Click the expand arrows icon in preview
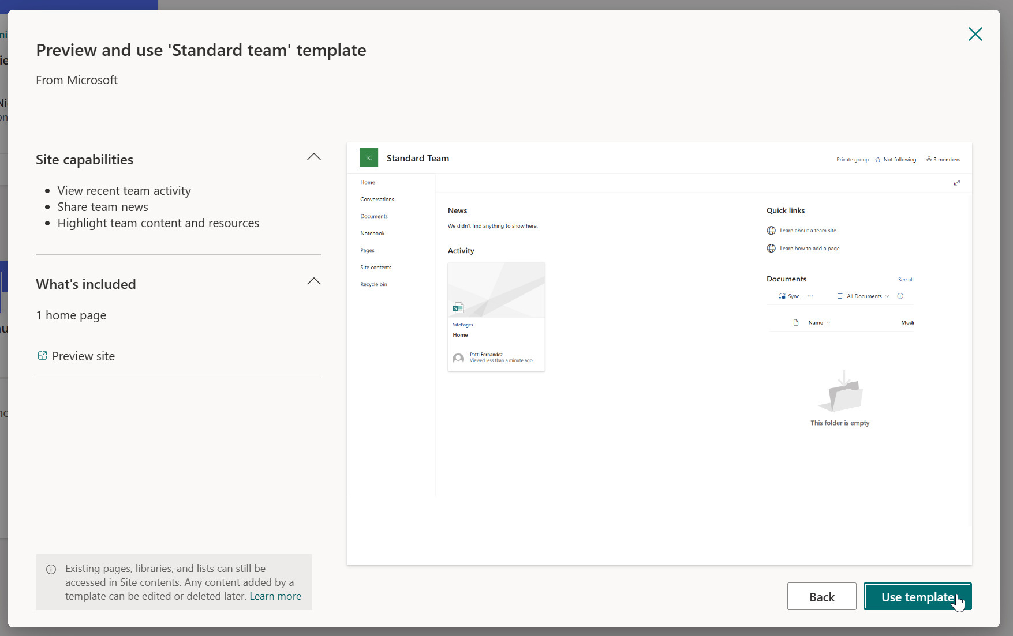1013x636 pixels. [956, 183]
